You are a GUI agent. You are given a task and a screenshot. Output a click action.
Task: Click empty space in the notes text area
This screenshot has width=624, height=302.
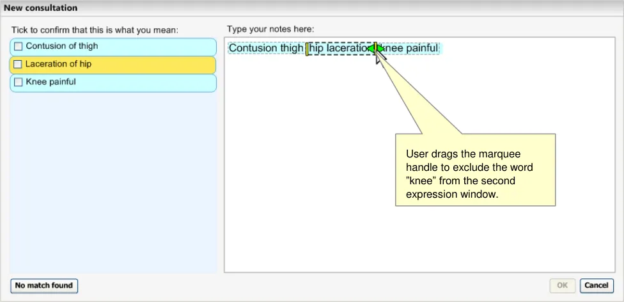[320, 192]
